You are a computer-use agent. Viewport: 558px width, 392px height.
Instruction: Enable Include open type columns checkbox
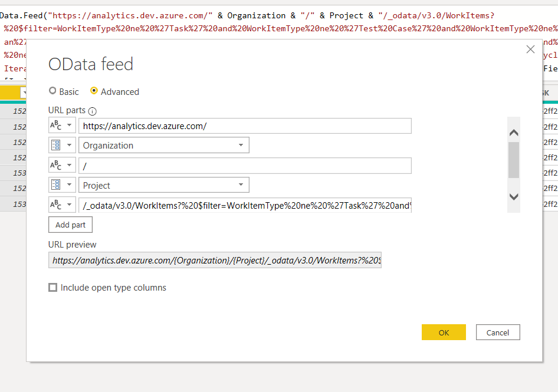(52, 288)
